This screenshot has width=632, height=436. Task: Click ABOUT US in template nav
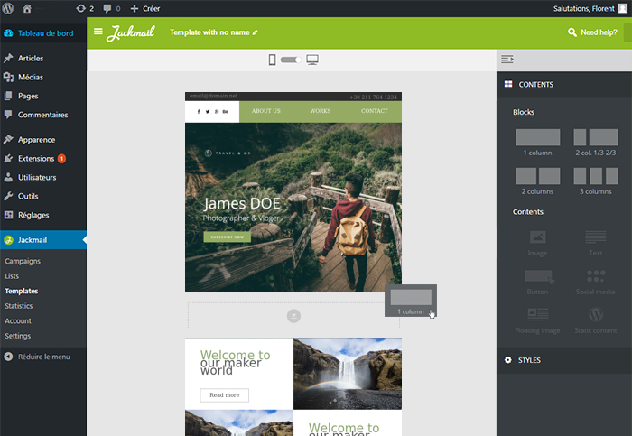pos(266,111)
